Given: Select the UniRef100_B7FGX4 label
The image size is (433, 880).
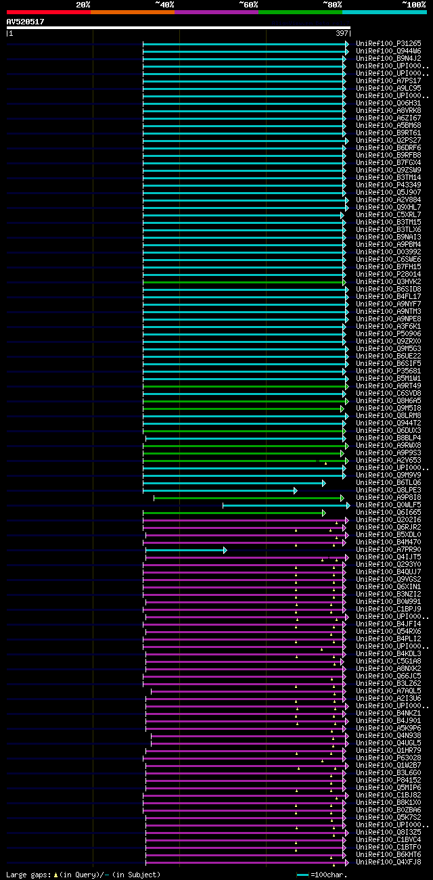Looking at the screenshot, I should click(388, 163).
